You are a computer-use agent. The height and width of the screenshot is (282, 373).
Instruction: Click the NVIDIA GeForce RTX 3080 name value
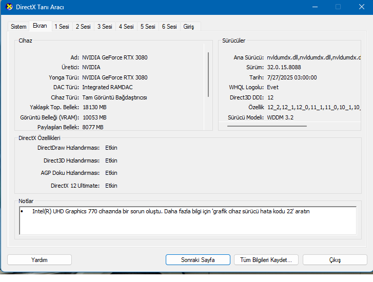click(114, 57)
